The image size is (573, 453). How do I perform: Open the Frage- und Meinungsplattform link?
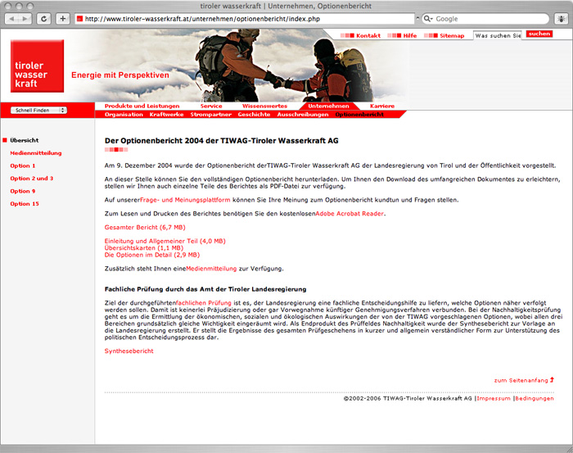(x=185, y=200)
